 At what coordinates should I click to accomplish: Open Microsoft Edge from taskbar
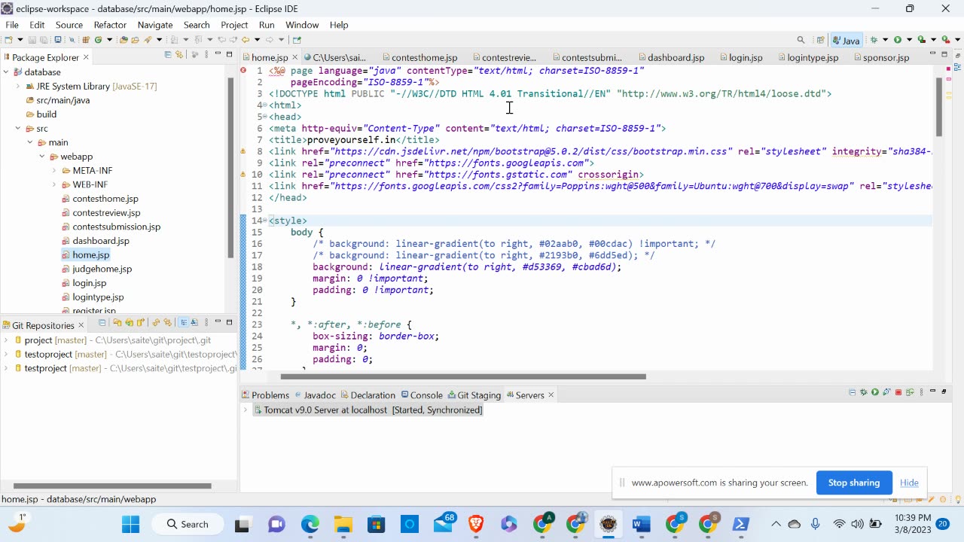click(x=310, y=524)
